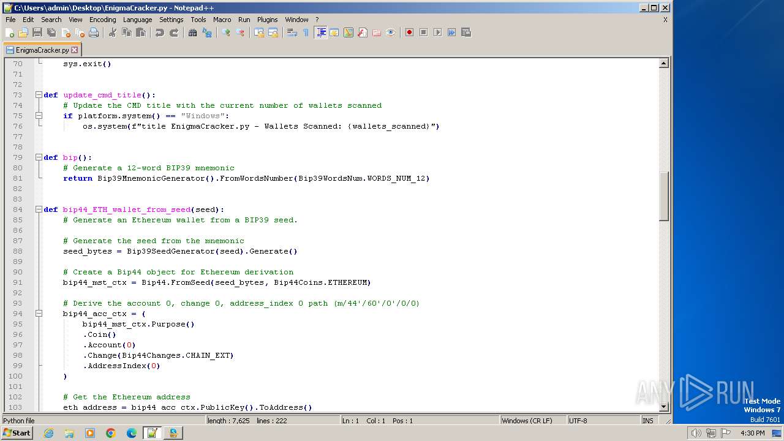This screenshot has height=441, width=784.
Task: Open the Replace dialog toolbar icon
Action: 207,32
